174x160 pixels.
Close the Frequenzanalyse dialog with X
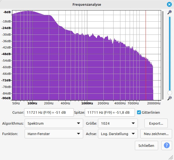click(169, 4)
